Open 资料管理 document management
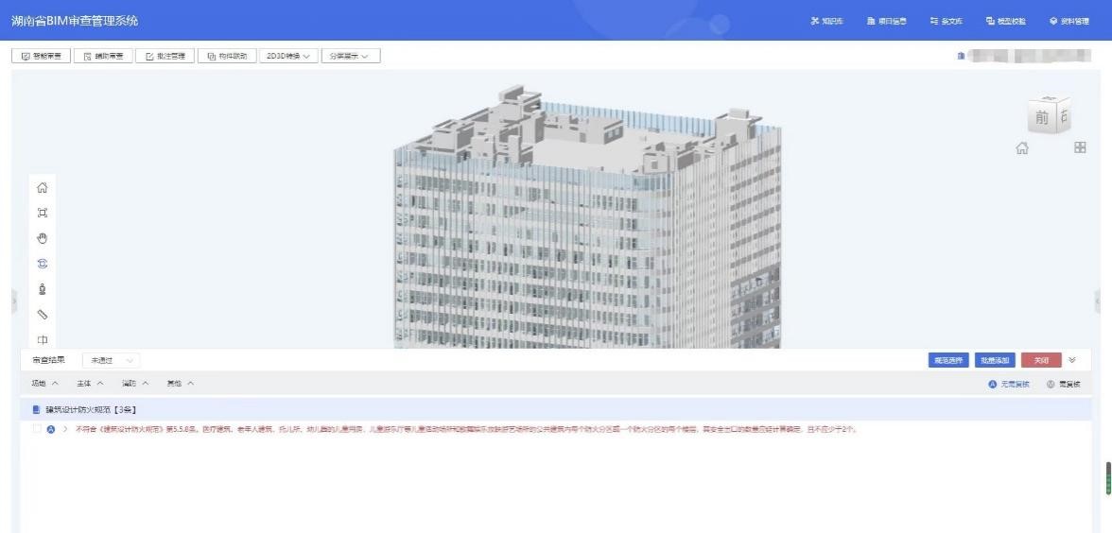This screenshot has width=1112, height=533. click(1069, 21)
